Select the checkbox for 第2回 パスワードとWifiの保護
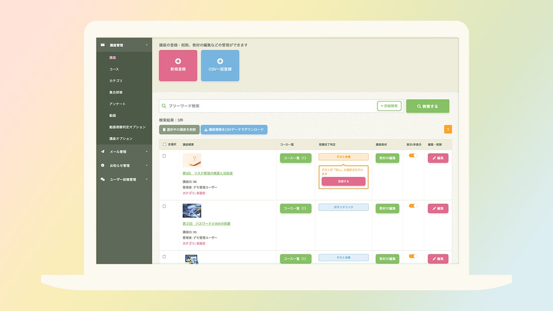The height and width of the screenshot is (311, 553). pos(164,206)
